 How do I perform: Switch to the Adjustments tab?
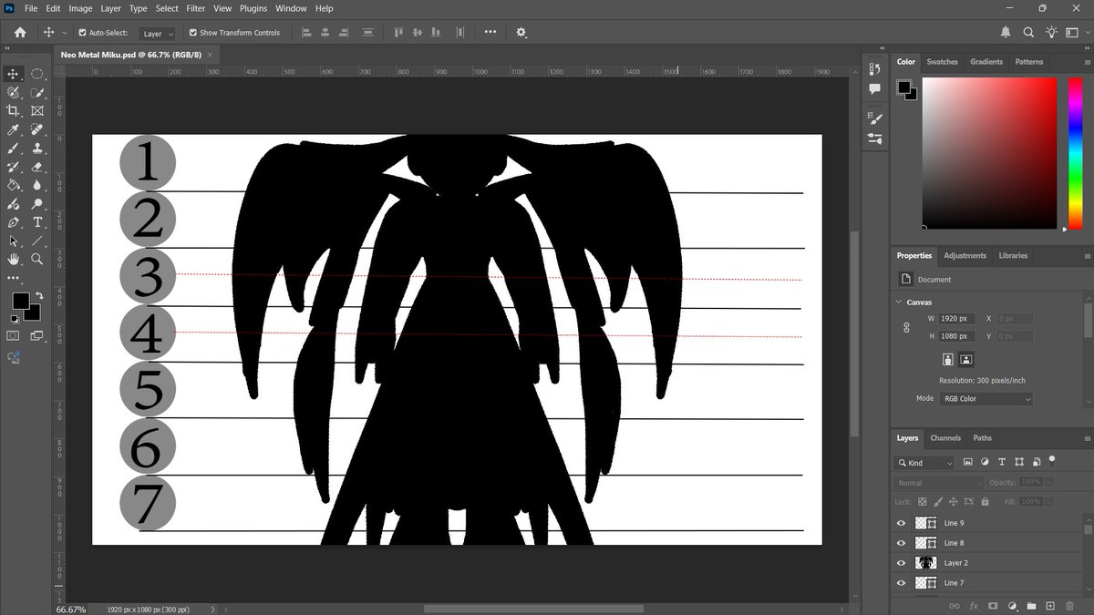(x=965, y=256)
